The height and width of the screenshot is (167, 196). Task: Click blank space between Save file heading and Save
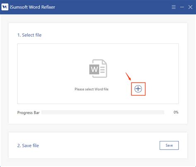99,146
